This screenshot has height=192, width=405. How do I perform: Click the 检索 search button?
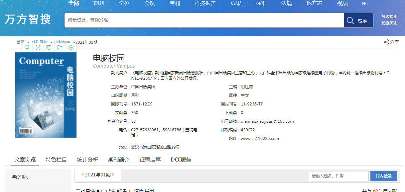(x=359, y=20)
